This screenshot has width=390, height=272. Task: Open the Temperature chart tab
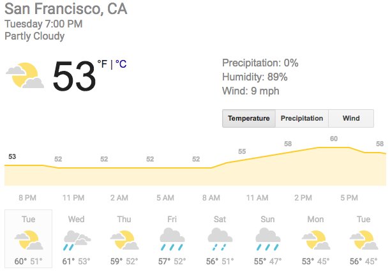(249, 118)
